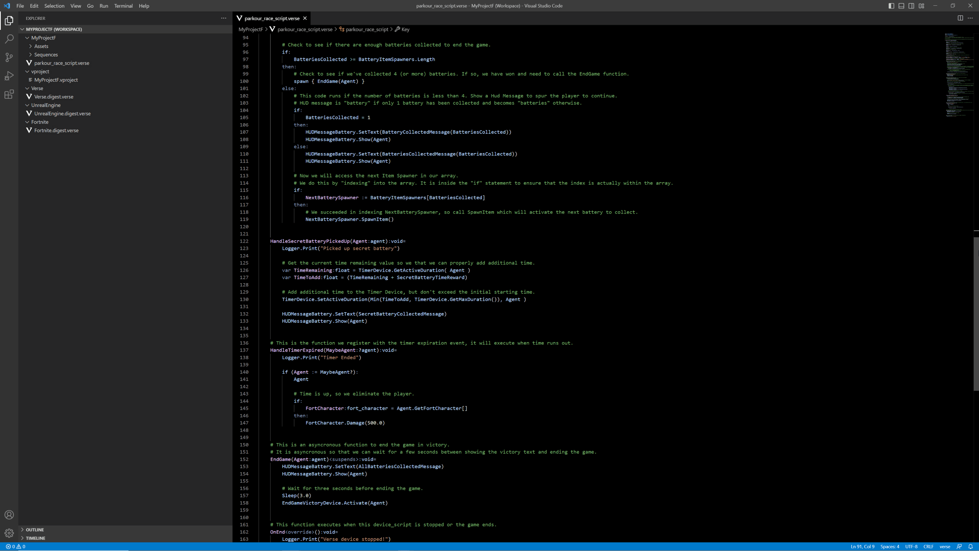Expand the OUTLINE section
The image size is (979, 551).
click(35, 530)
